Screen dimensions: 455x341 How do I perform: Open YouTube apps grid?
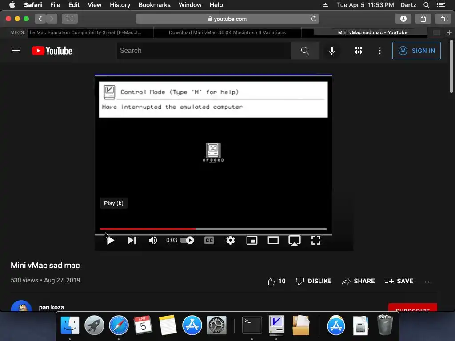359,51
